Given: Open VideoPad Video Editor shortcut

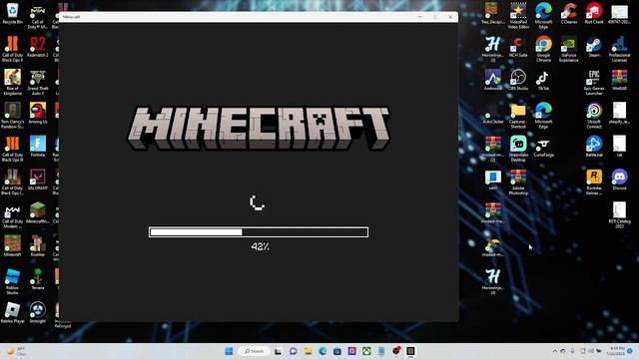Looking at the screenshot, I should pyautogui.click(x=518, y=16).
